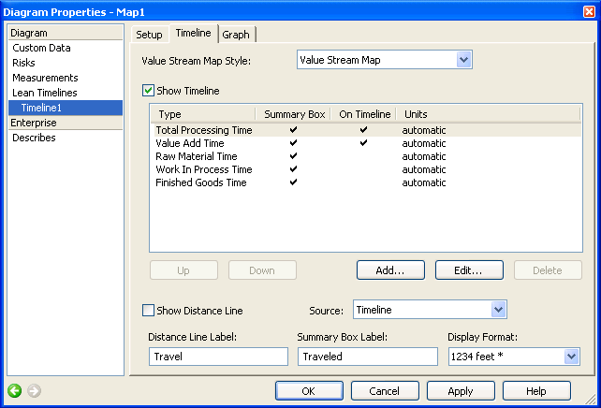Close the Diagram Properties dialog
Screen dimensions: 601x408
[x=587, y=9]
